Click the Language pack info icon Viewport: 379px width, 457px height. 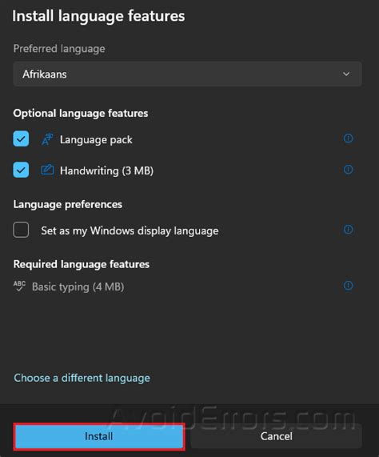[x=348, y=138]
